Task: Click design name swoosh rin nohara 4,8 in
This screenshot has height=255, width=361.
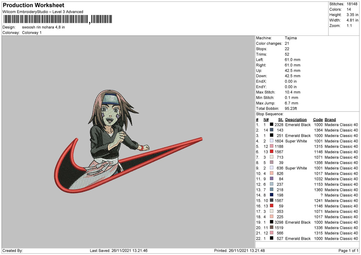Action: click(x=44, y=27)
